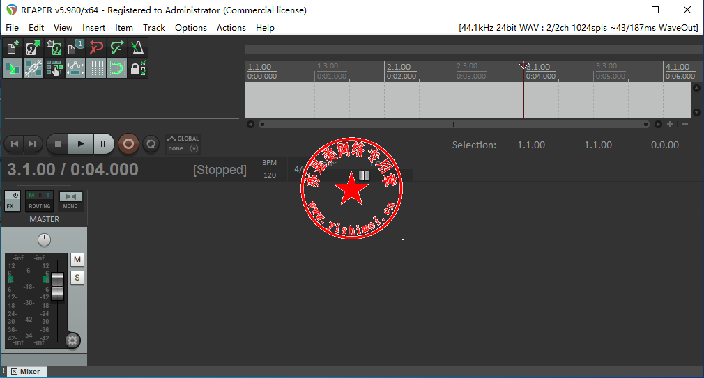Viewport: 704px width, 378px height.
Task: Click the green Redo toolbar icon
Action: 116,47
